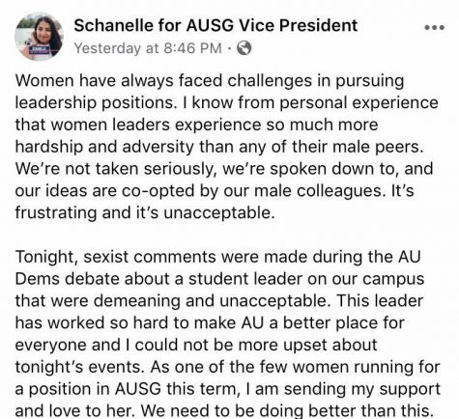The width and height of the screenshot is (459, 419).
Task: Click the line starting tonight's events. As one
Action: coord(227,367)
